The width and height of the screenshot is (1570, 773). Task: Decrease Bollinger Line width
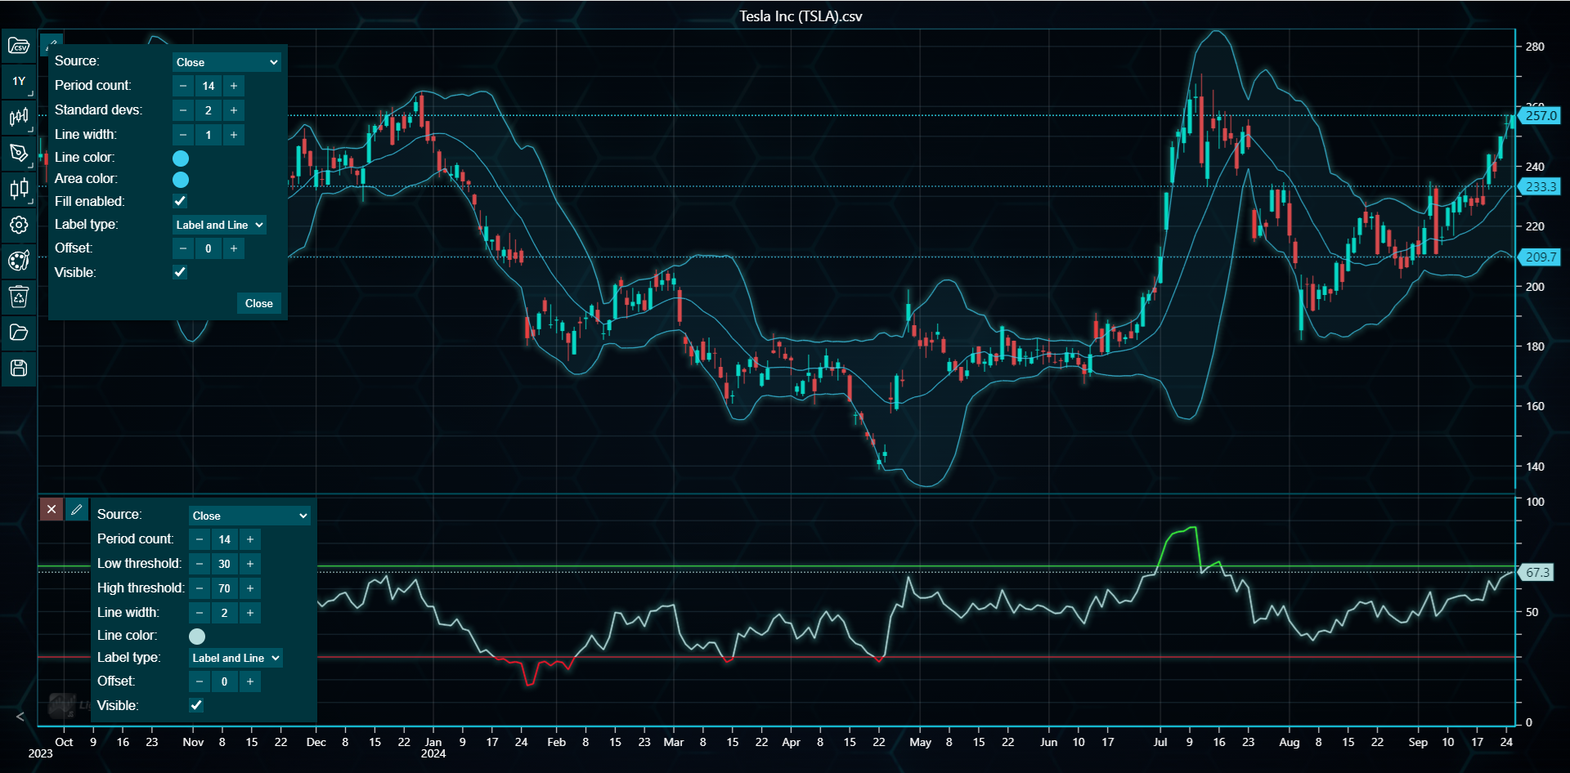click(x=183, y=135)
